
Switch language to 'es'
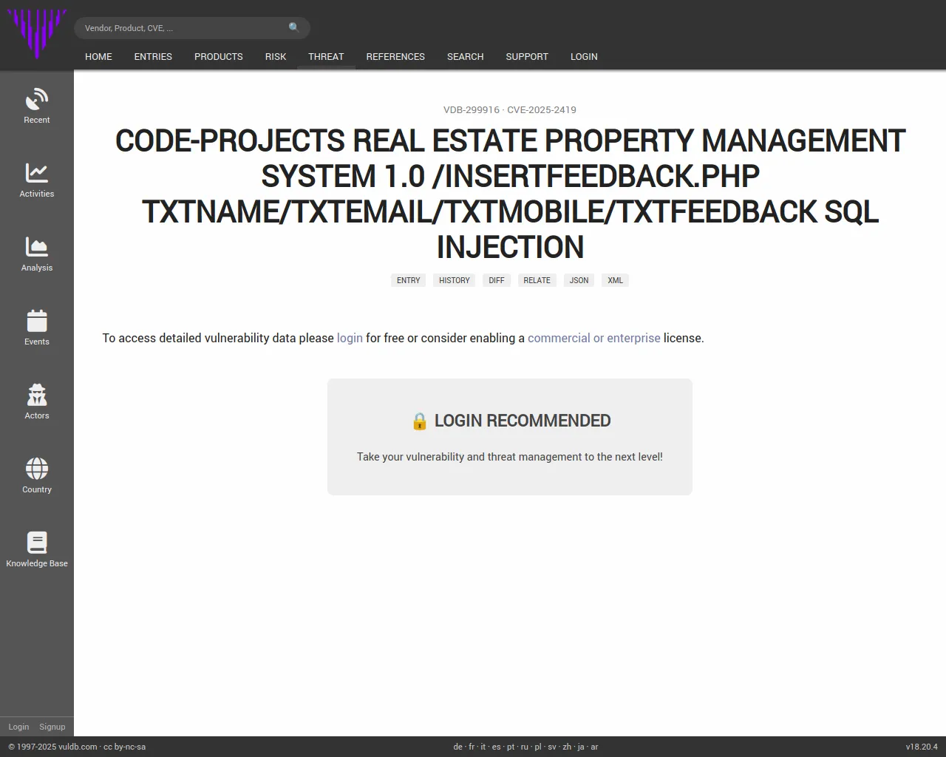point(497,747)
